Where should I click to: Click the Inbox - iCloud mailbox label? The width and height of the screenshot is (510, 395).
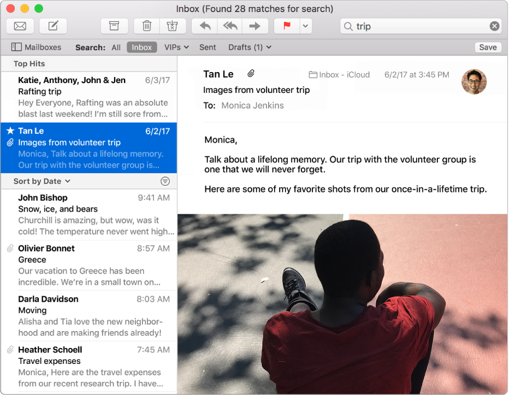click(339, 75)
